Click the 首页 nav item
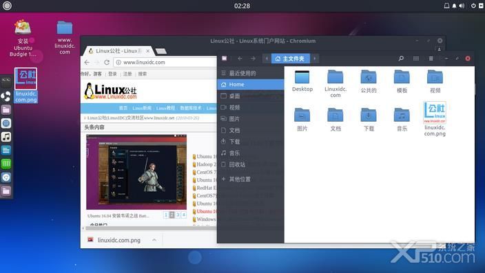Viewport: 485px width, 273px height. tap(123, 108)
